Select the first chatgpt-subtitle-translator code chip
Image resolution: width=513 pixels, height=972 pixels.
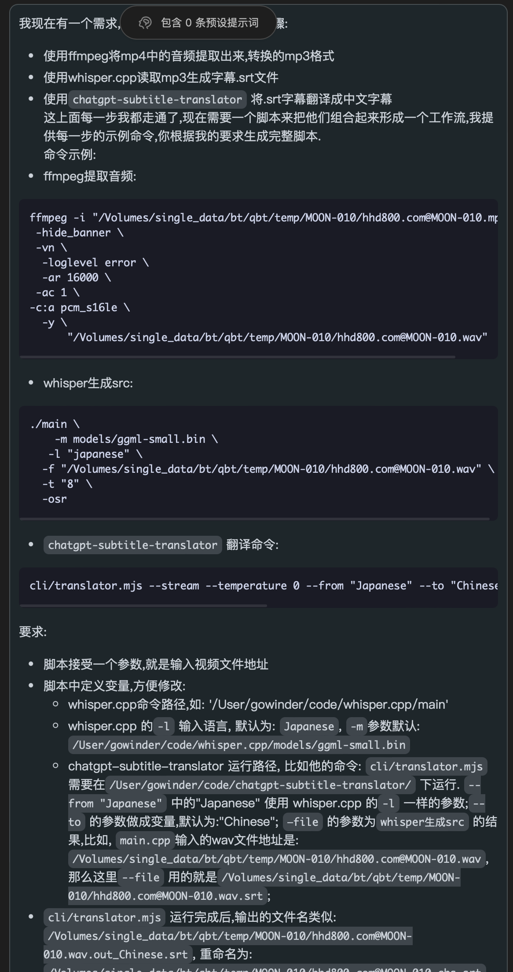[x=158, y=99]
